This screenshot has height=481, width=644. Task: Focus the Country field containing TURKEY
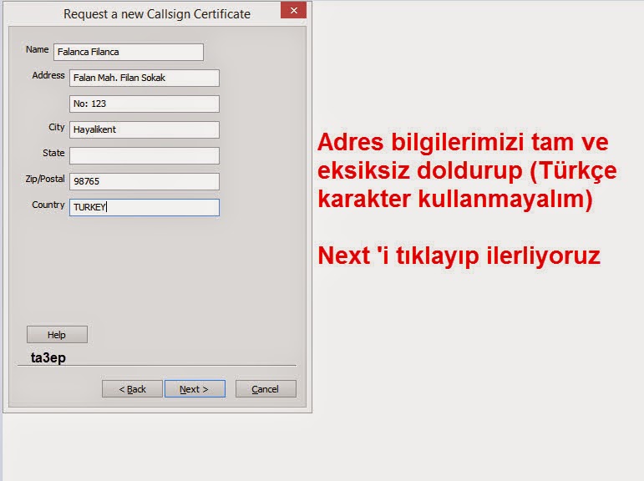145,207
